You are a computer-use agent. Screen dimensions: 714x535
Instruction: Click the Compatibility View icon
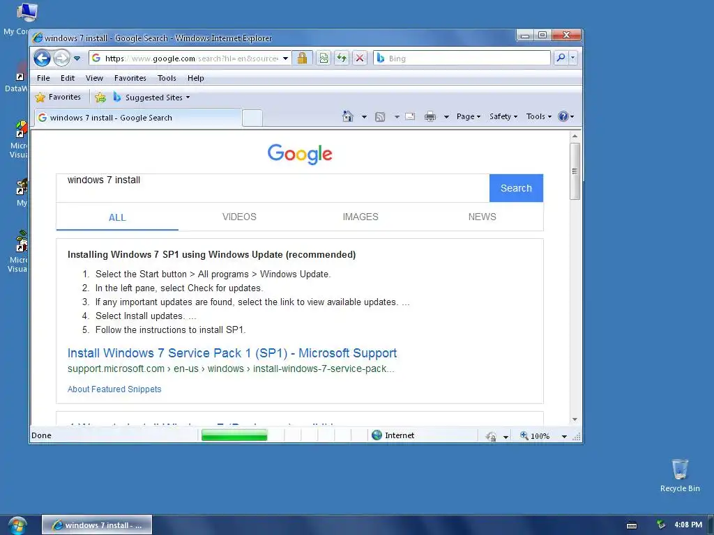click(324, 58)
